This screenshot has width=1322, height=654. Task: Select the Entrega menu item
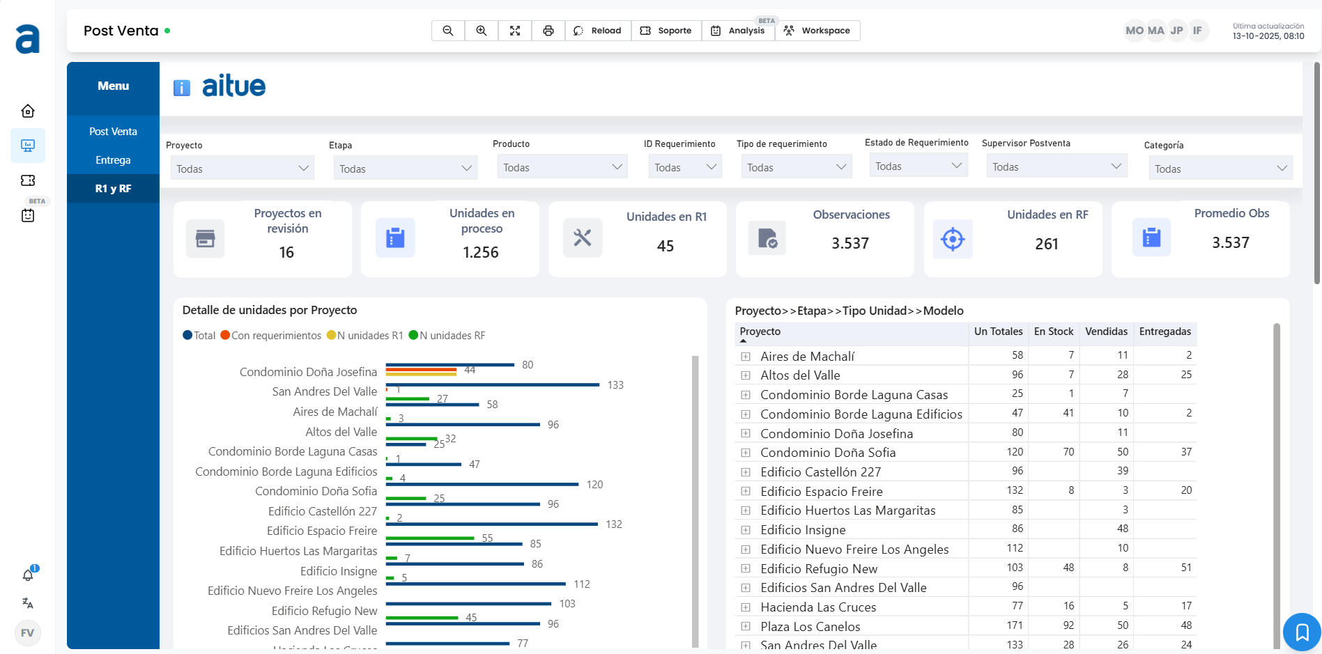click(x=113, y=160)
